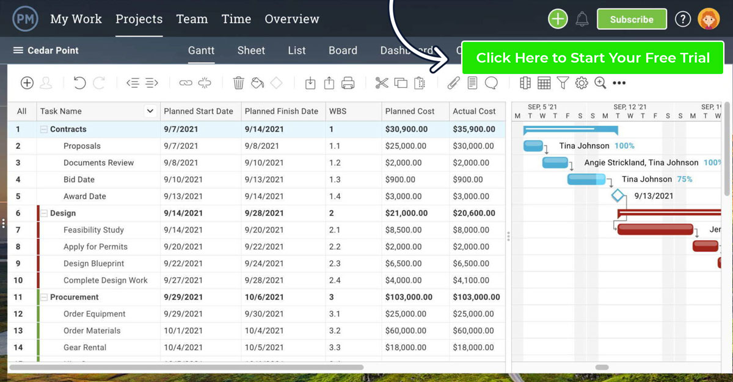Click the notifications bell icon
The width and height of the screenshot is (733, 382).
click(582, 20)
